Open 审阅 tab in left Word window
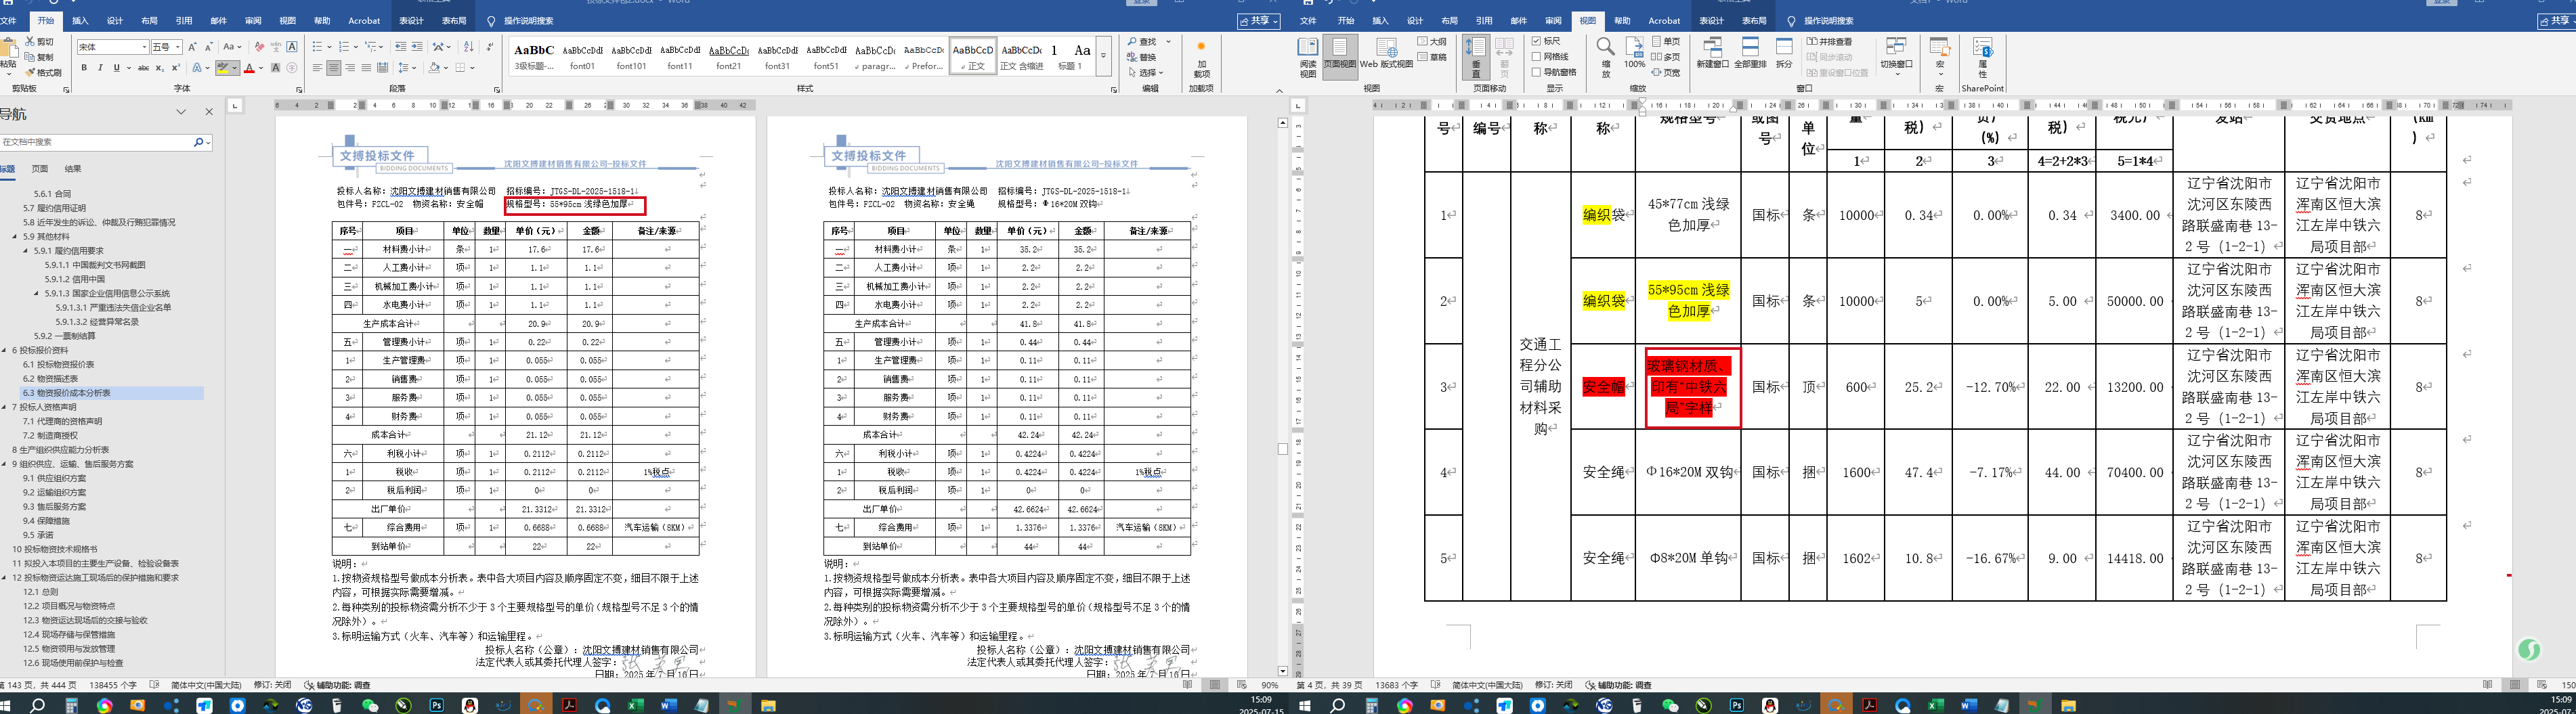2576x714 pixels. point(253,21)
